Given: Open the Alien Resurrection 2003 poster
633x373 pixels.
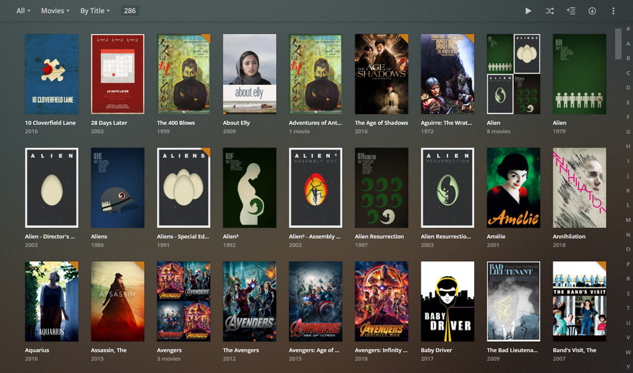Looking at the screenshot, I should [x=447, y=188].
